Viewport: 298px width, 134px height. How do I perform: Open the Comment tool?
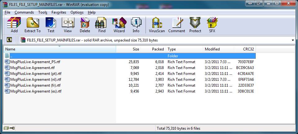(x=177, y=25)
